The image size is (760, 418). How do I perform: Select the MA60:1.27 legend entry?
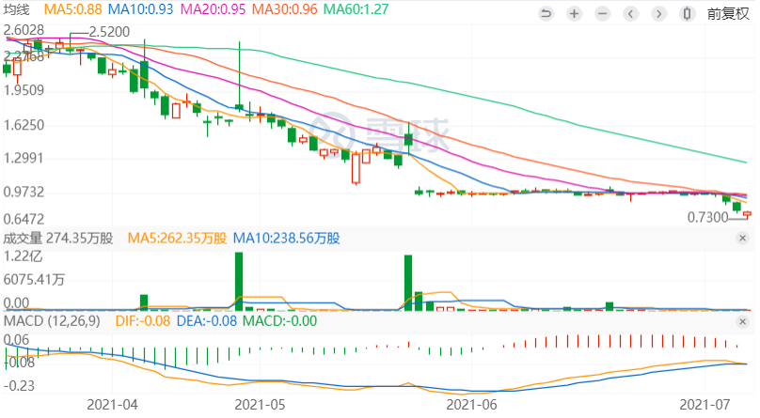[358, 9]
